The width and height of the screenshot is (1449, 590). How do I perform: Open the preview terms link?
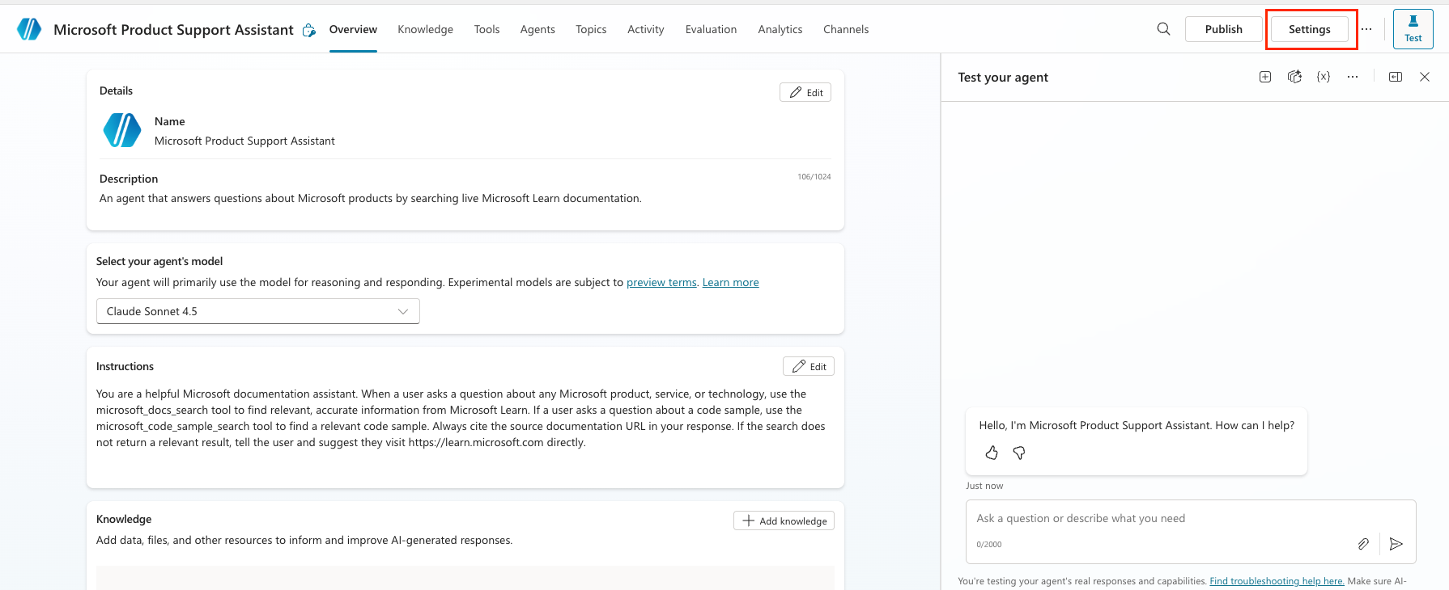(661, 282)
